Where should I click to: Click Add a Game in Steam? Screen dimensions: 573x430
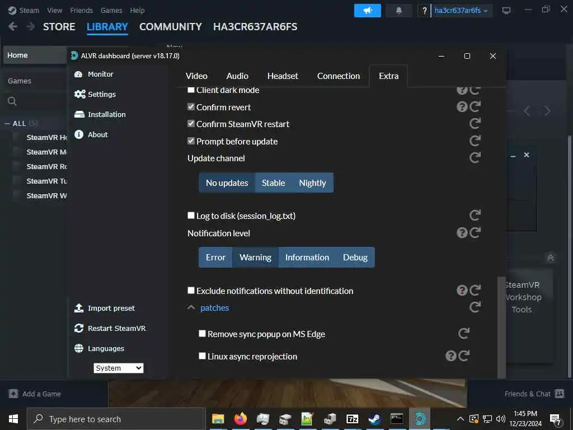pyautogui.click(x=35, y=394)
